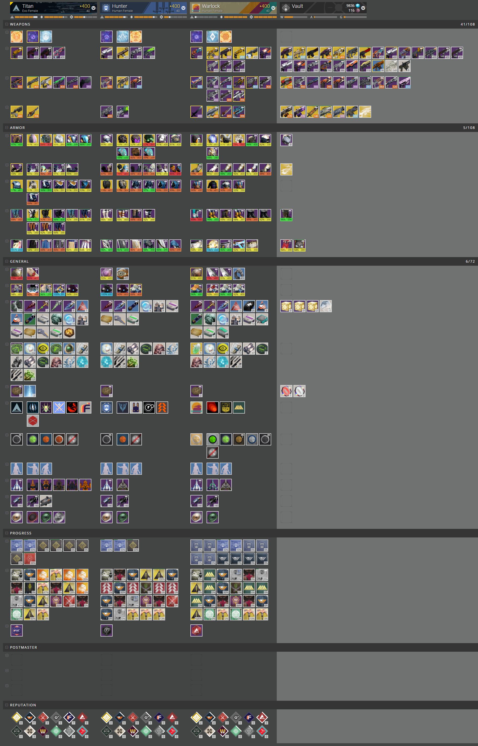478x746 pixels.
Task: Select Titan's heavy weapon with light 398
Action: [x=33, y=111]
